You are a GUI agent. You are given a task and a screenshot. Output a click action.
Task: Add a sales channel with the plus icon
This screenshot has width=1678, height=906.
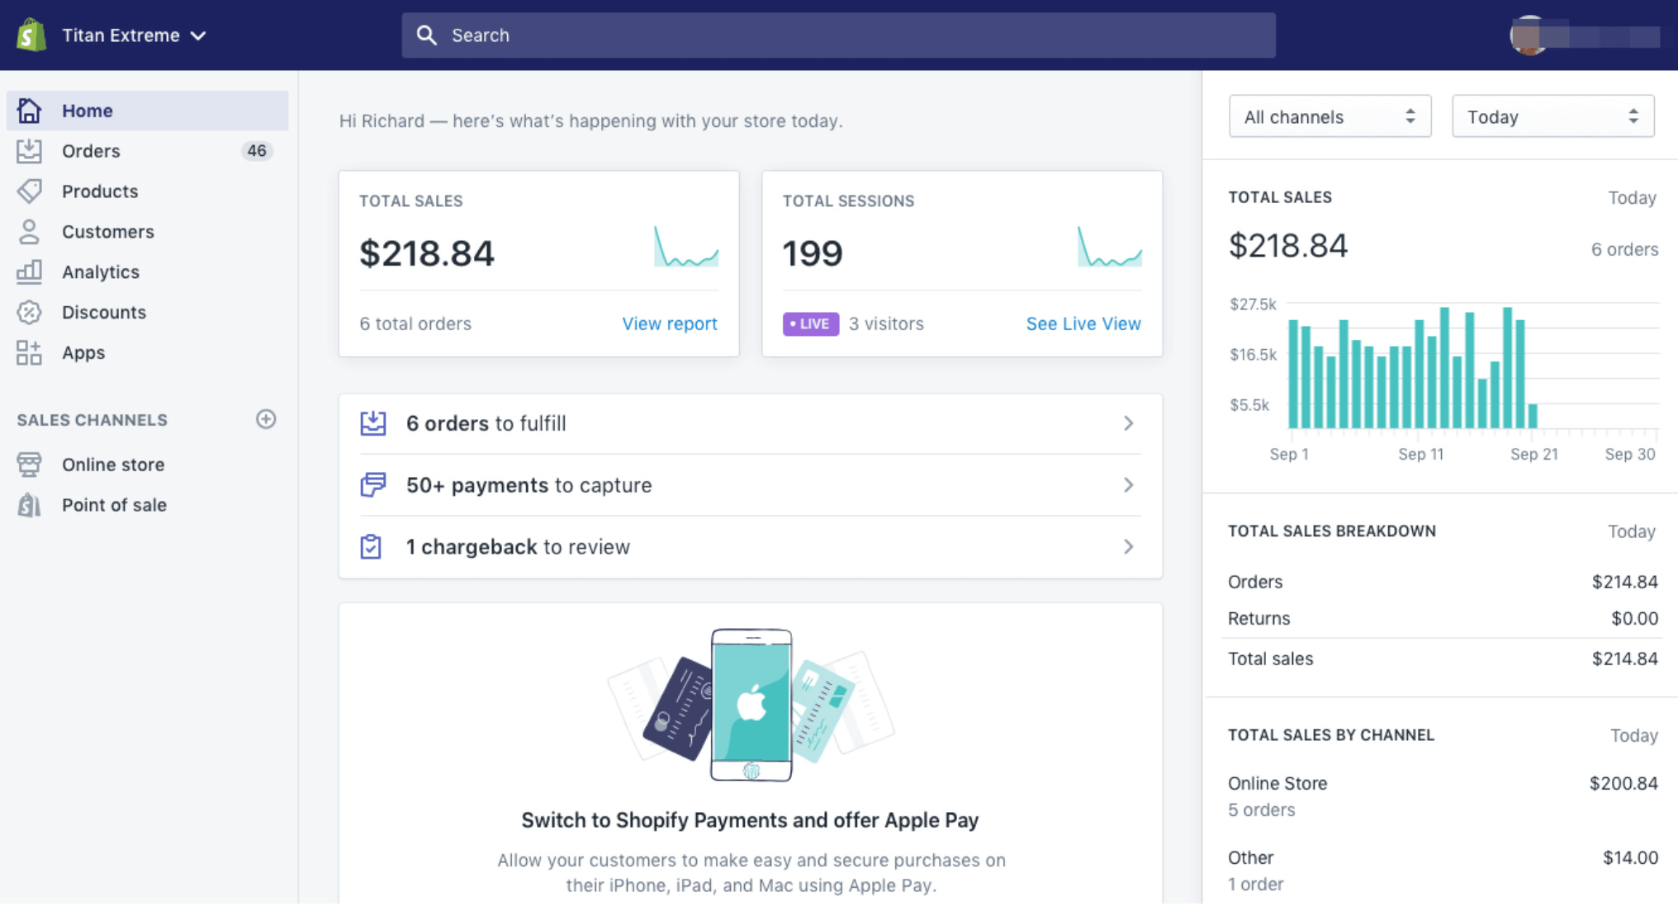click(266, 419)
